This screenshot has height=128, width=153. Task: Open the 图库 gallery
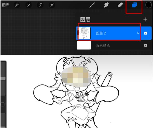coord(6,5)
